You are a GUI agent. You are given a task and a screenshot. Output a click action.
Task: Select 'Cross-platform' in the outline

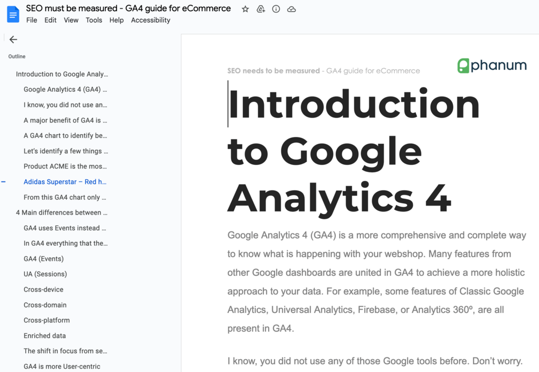tap(47, 320)
